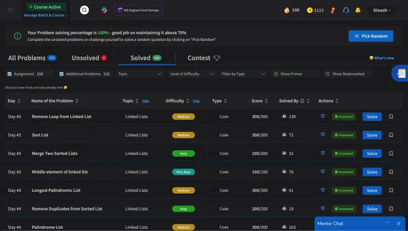Click Easy badge on Merge Two Sorted Lists
Image resolution: width=408 pixels, height=231 pixels.
(184, 154)
